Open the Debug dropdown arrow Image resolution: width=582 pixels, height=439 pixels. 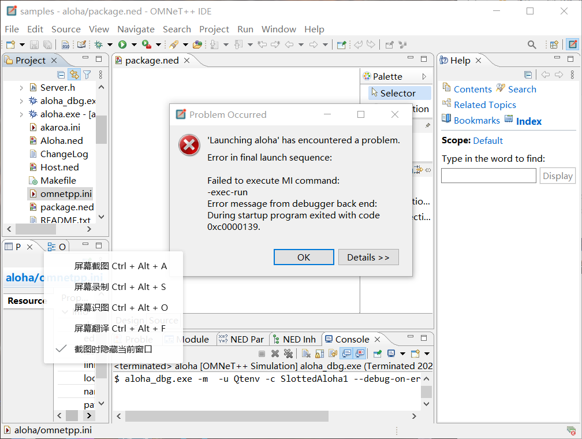pyautogui.click(x=110, y=44)
